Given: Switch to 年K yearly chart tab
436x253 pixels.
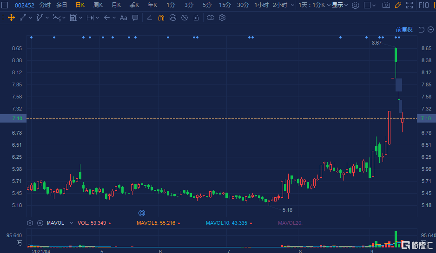Looking at the screenshot, I should point(152,5).
